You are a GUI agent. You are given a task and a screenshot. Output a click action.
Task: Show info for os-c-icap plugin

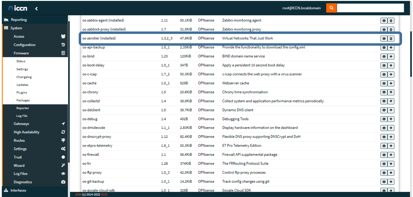pyautogui.click(x=384, y=74)
